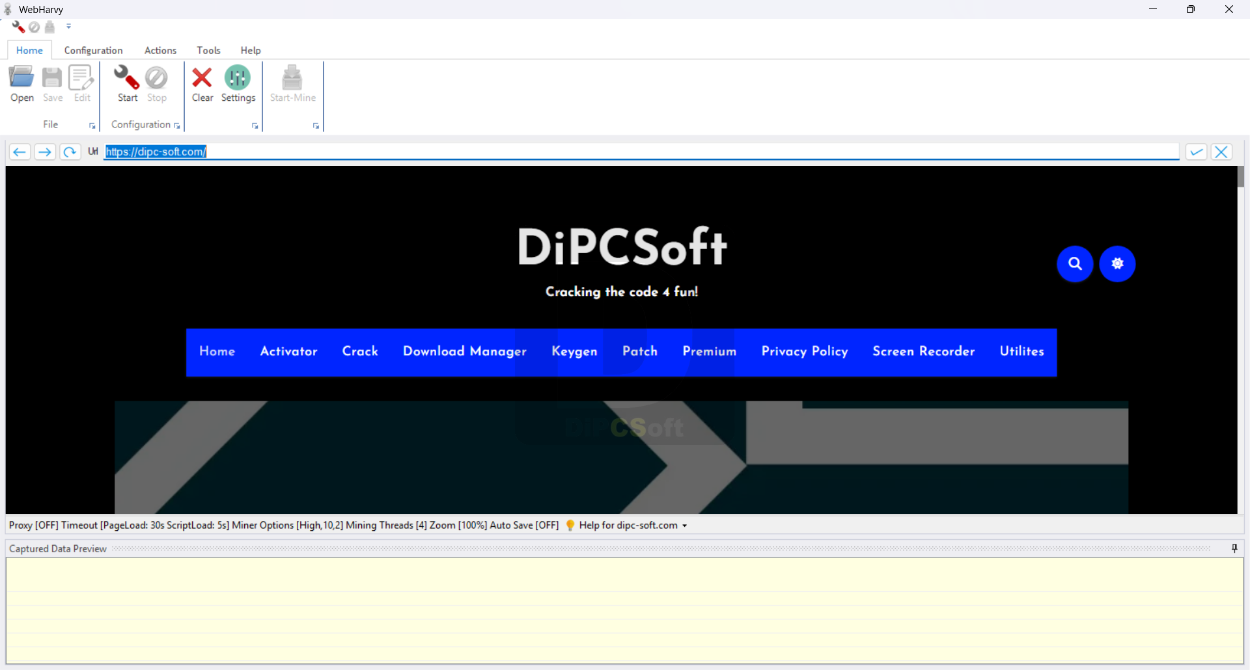Image resolution: width=1250 pixels, height=670 pixels.
Task: Click the Start-Mine icon
Action: click(293, 84)
